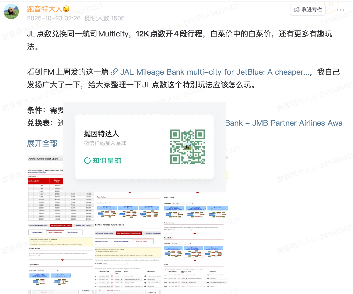Viewport: 353px width, 294px height.
Task: Click the 知识星球 circular green logo
Action: tap(87, 161)
